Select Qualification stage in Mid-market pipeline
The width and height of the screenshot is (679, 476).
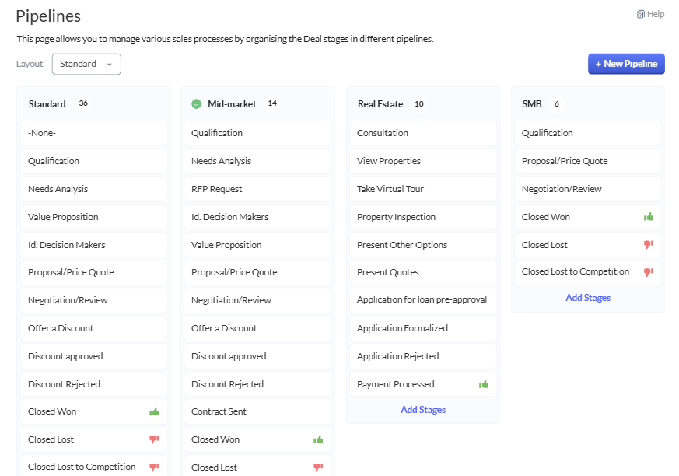(x=257, y=134)
